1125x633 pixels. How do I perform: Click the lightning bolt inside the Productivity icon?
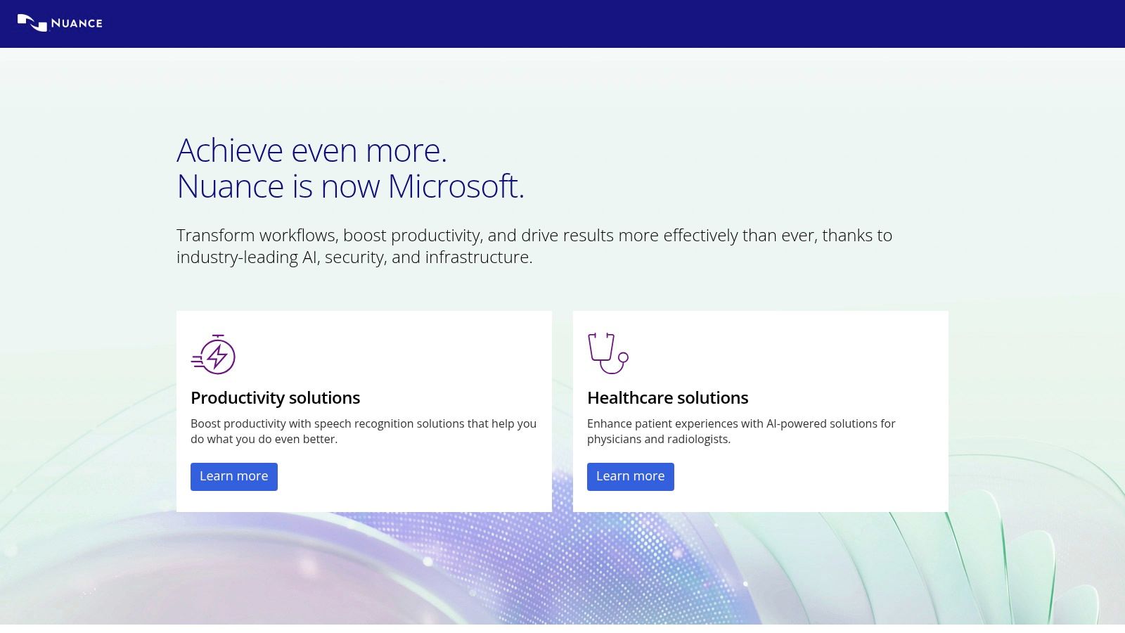(218, 357)
